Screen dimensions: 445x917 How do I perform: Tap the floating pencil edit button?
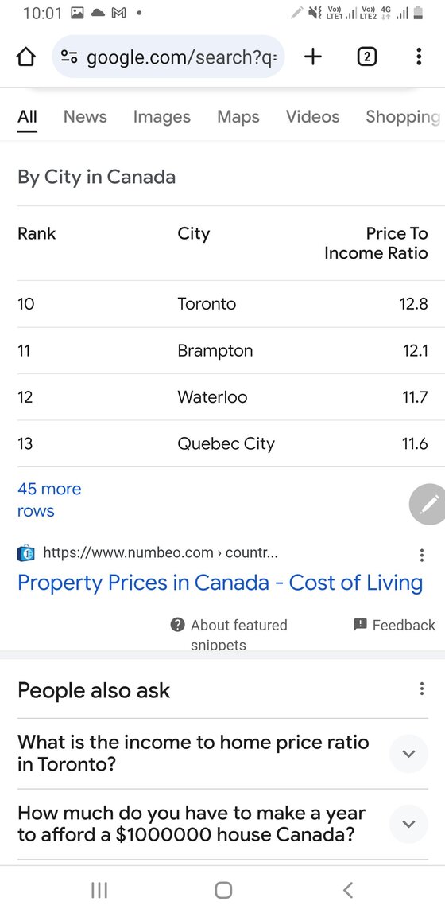[428, 504]
